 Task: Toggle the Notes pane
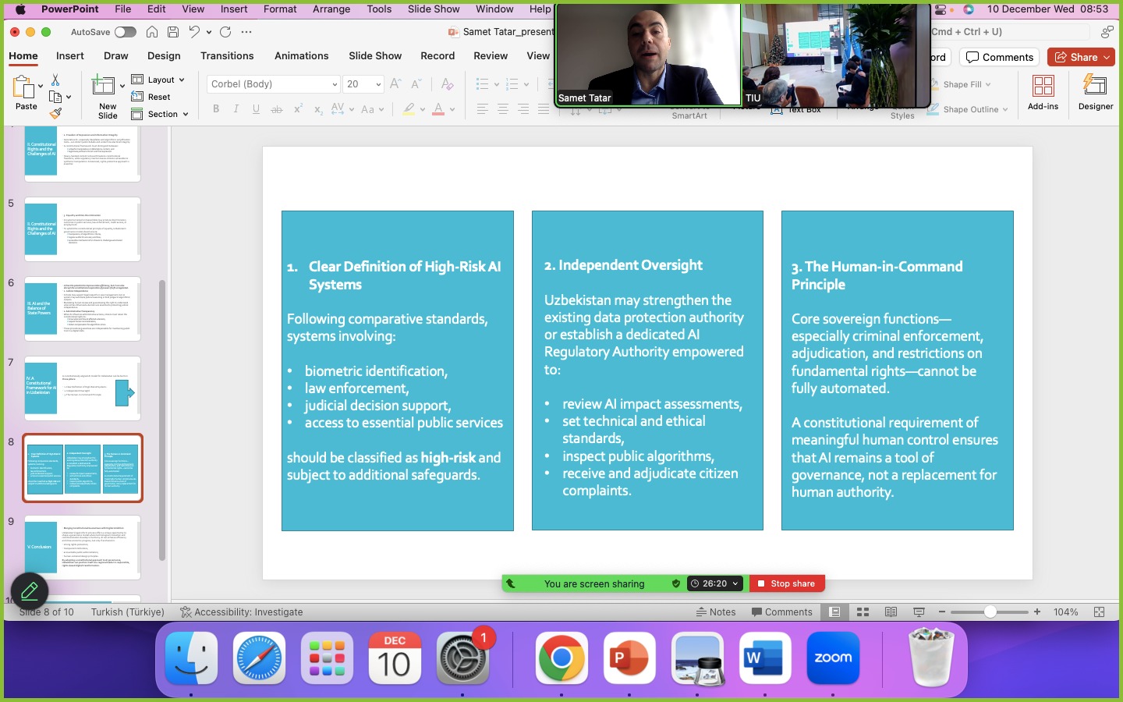click(x=716, y=612)
